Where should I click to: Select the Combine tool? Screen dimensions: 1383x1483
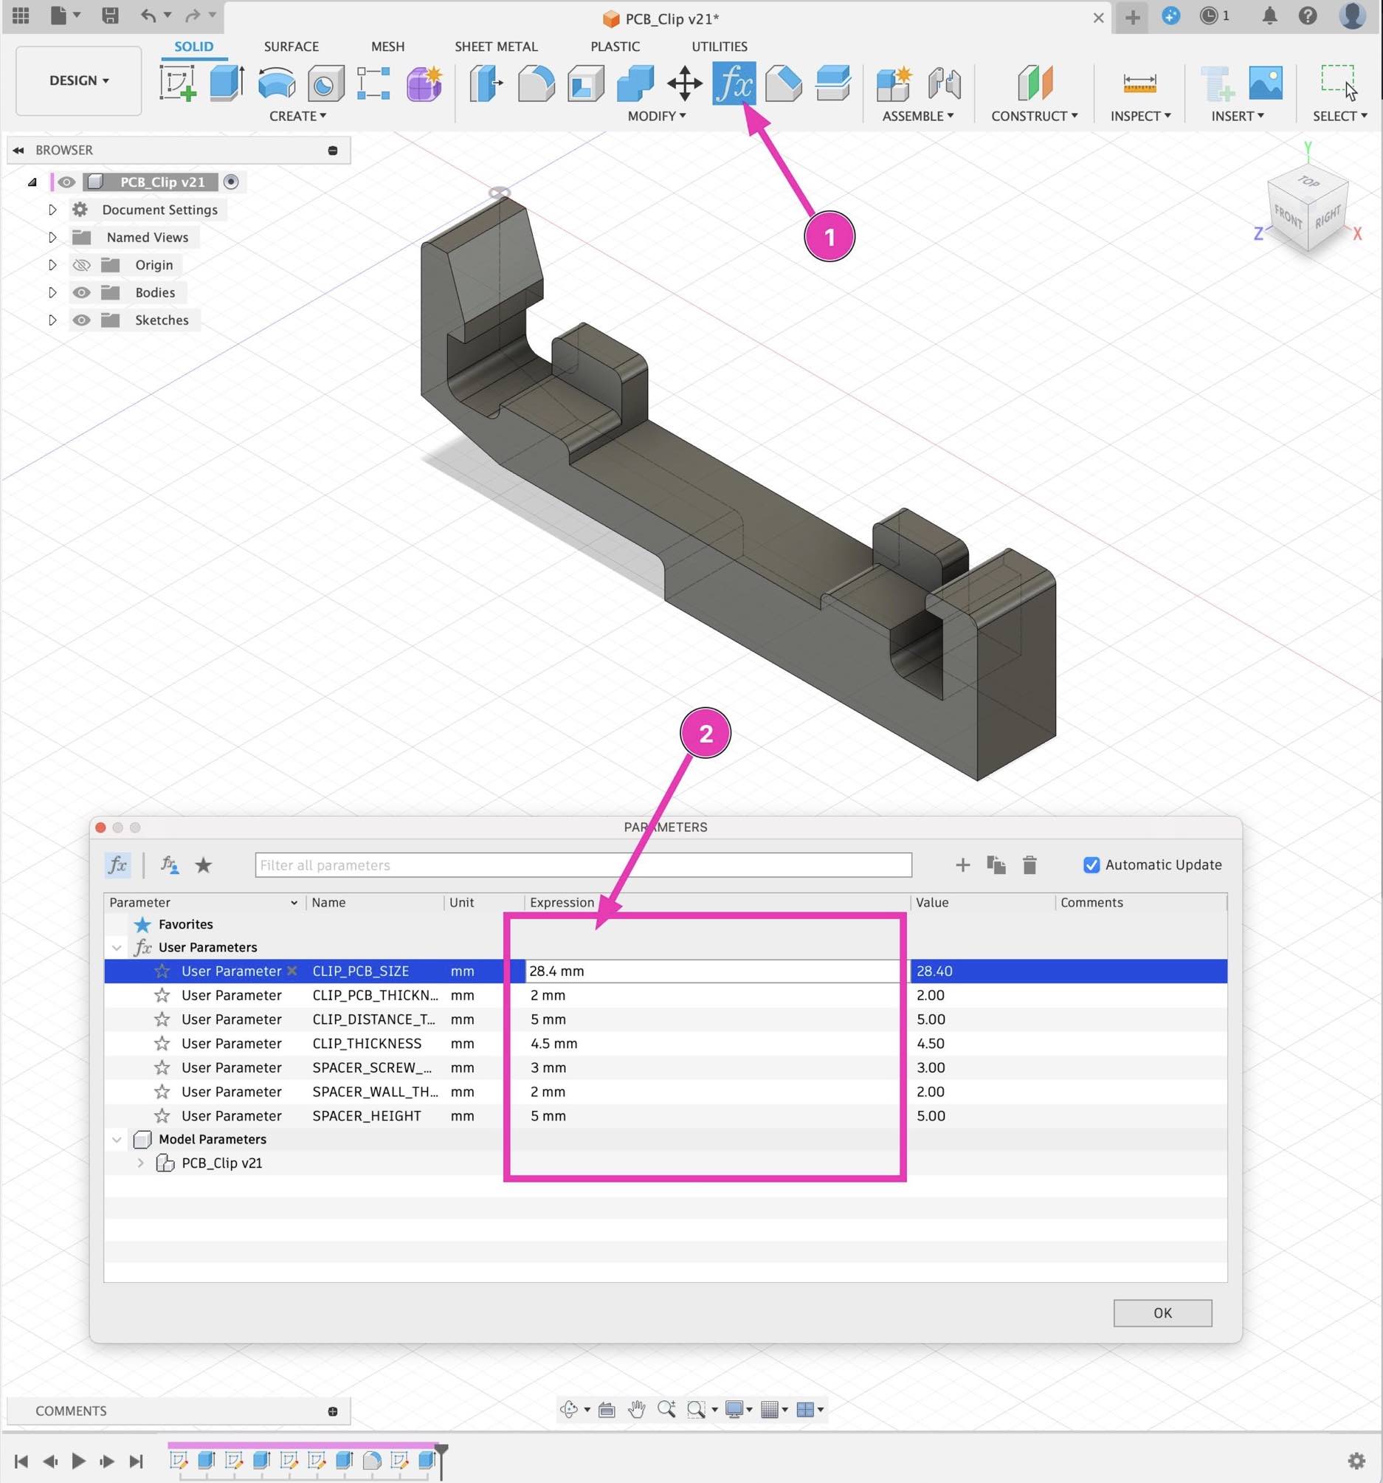point(635,83)
